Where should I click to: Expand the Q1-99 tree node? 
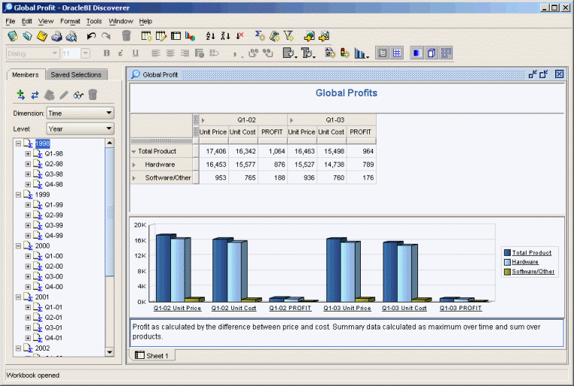[28, 205]
